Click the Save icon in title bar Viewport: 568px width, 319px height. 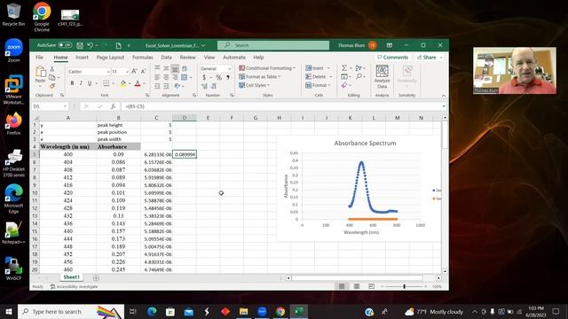80,45
